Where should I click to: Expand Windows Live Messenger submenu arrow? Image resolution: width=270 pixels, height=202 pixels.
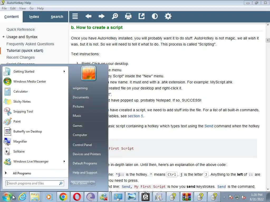[64, 161]
